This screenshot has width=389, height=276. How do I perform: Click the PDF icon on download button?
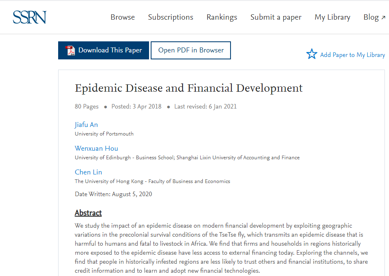71,50
